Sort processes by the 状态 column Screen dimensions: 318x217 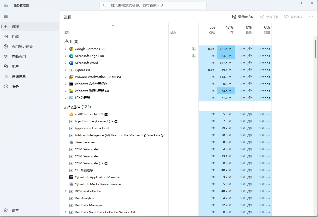click(183, 29)
